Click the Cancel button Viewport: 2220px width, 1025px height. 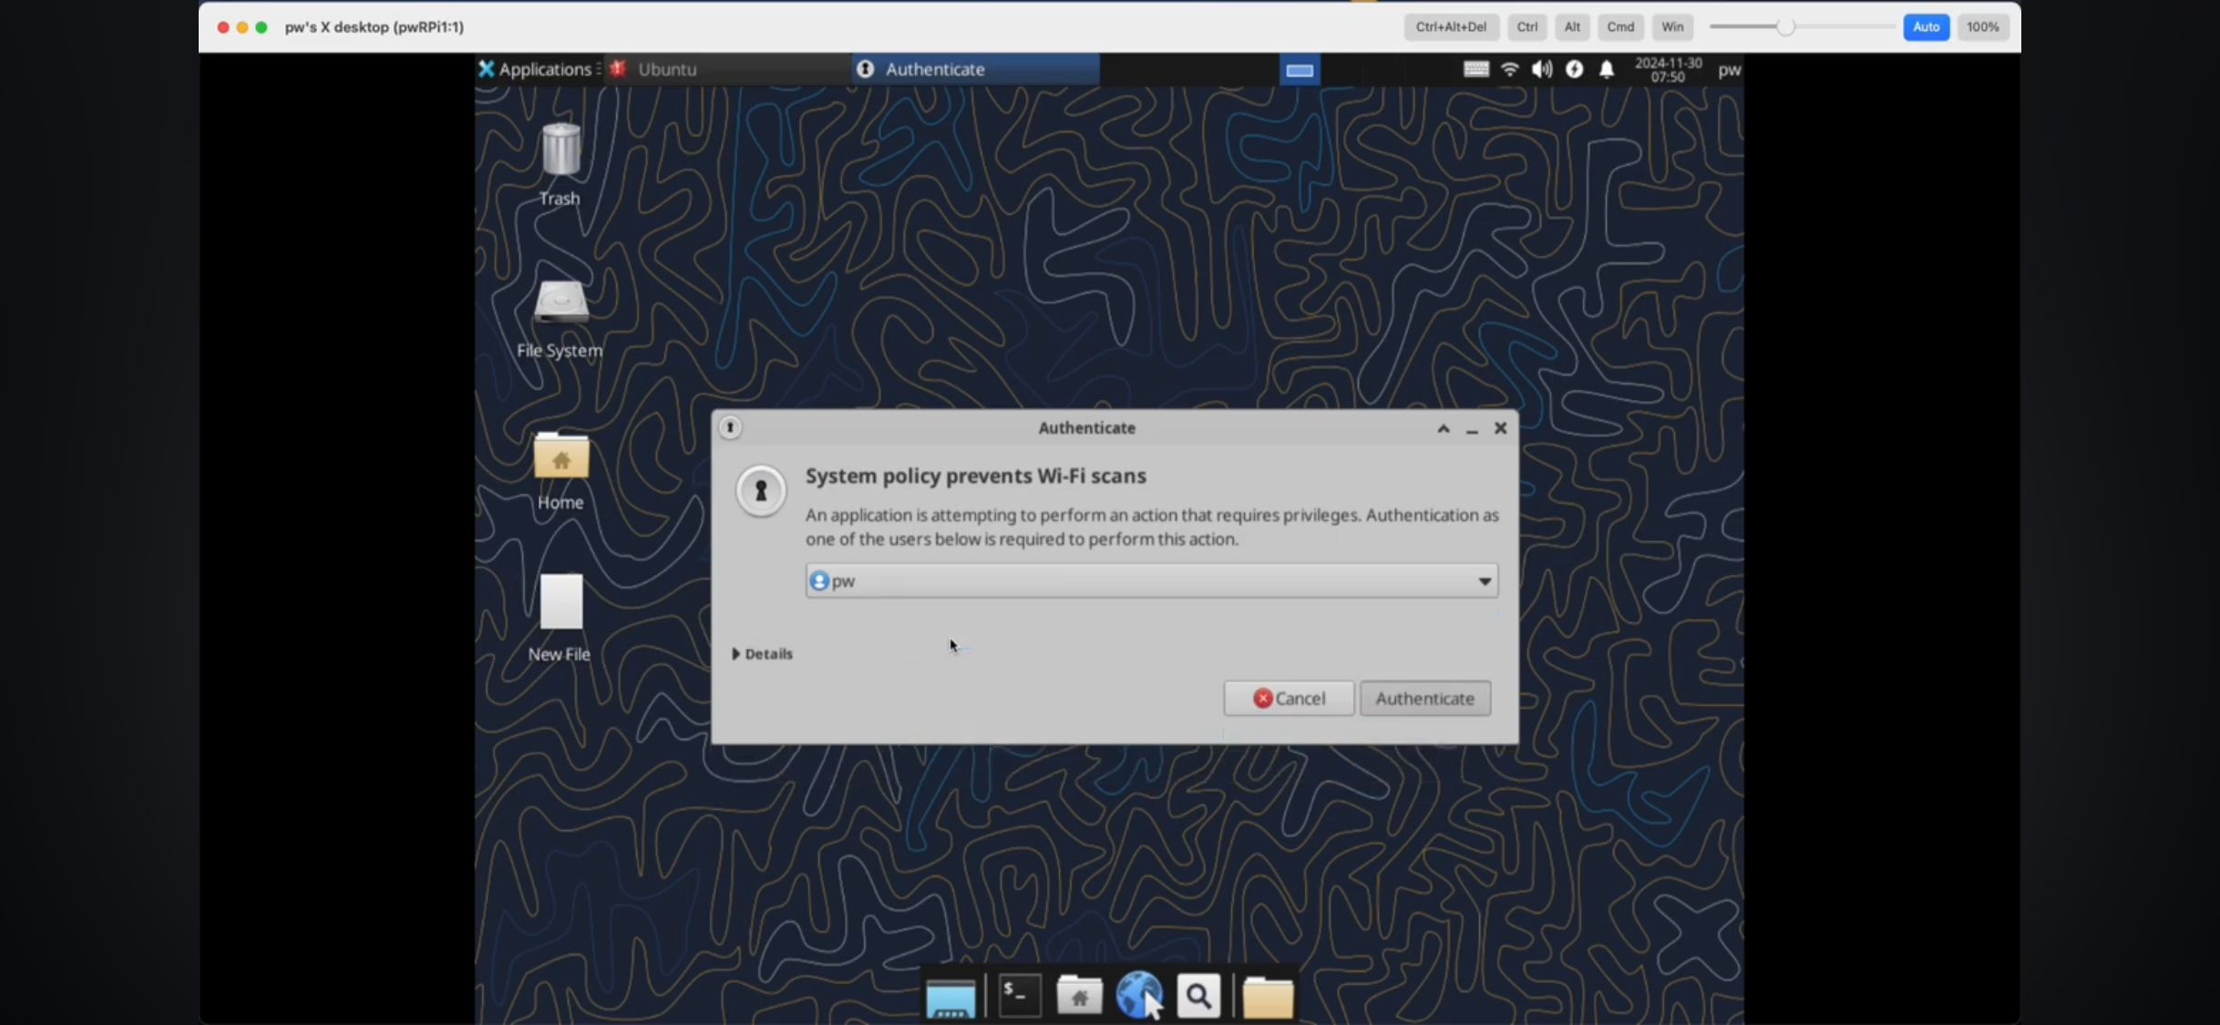coord(1289,698)
